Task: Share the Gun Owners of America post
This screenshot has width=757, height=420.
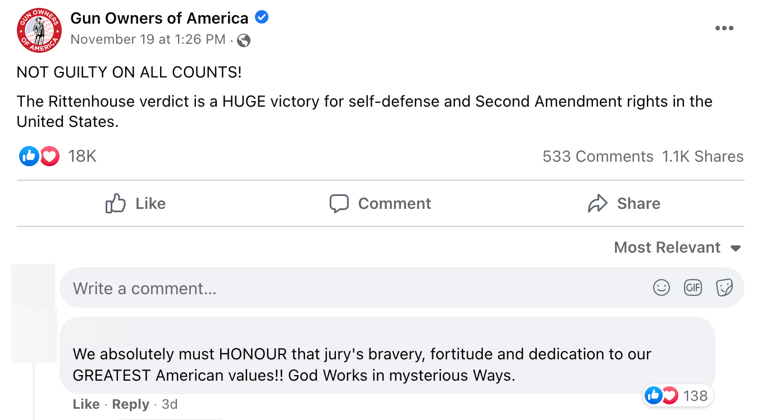Action: tap(624, 203)
